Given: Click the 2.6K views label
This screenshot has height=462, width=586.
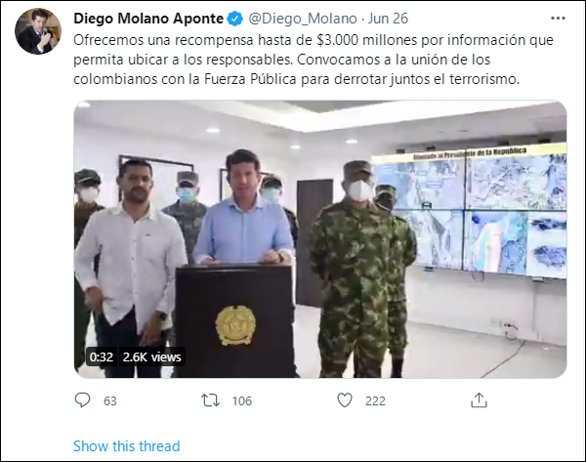Looking at the screenshot, I should (x=151, y=357).
